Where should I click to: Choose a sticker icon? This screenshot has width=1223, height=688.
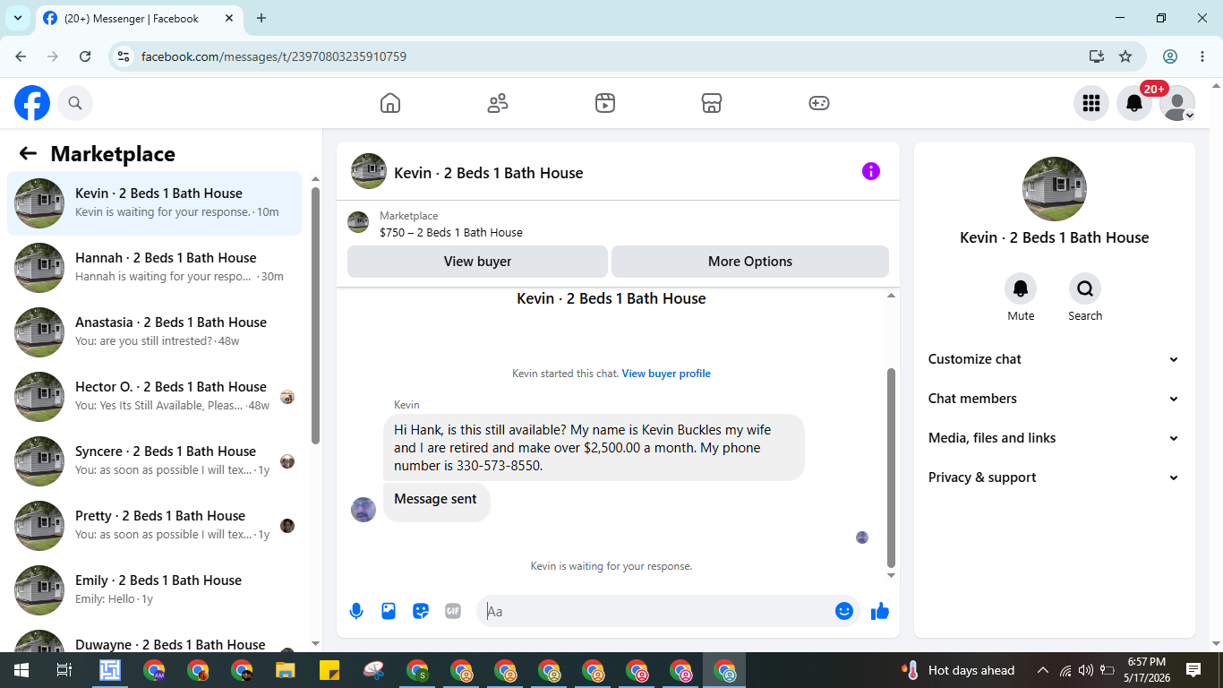(421, 611)
